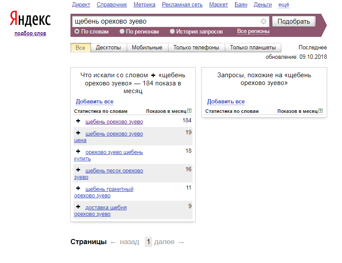The width and height of the screenshot is (342, 263).
Task: Click the impressions count 9
Action: 190,206
